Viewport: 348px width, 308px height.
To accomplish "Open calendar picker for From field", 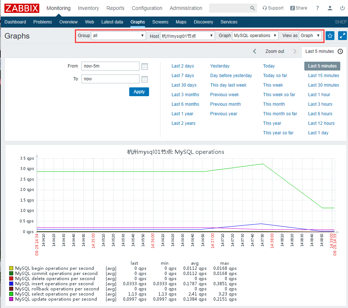I will tap(145, 66).
